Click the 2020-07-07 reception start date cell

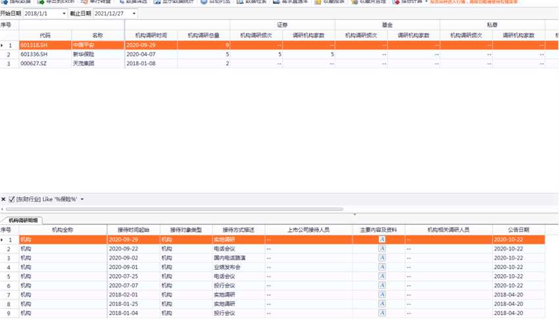coord(134,286)
